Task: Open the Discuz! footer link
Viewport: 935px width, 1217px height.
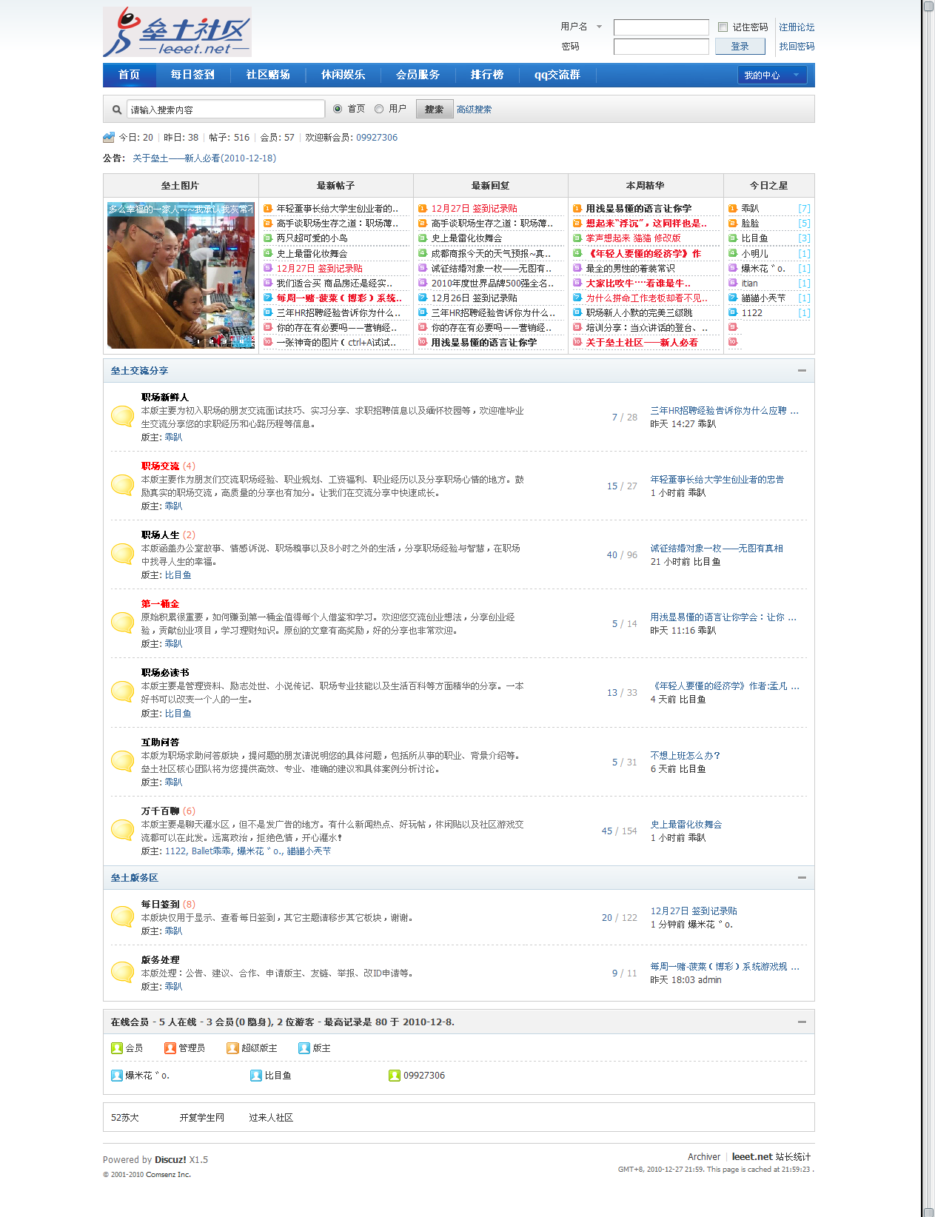Action: pos(170,1160)
